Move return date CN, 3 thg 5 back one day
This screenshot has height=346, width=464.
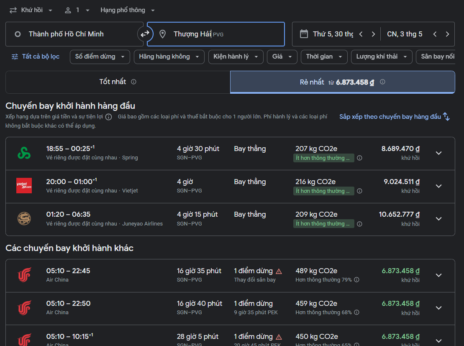pos(435,34)
